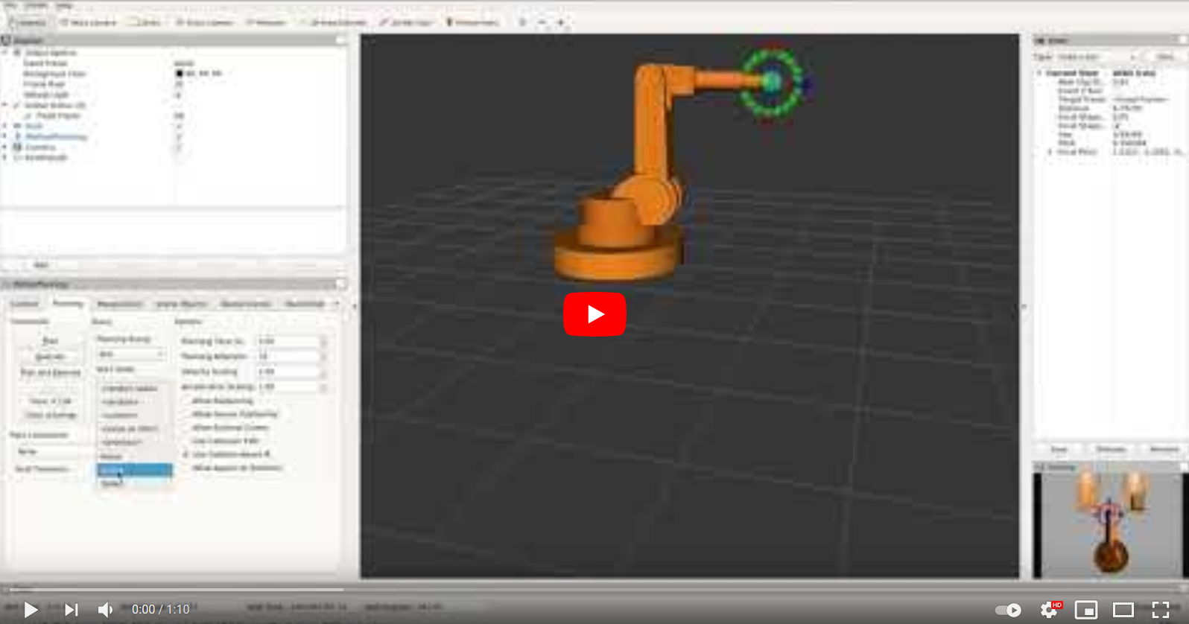Expand the RobotModel display row
1189x624 pixels.
point(6,158)
